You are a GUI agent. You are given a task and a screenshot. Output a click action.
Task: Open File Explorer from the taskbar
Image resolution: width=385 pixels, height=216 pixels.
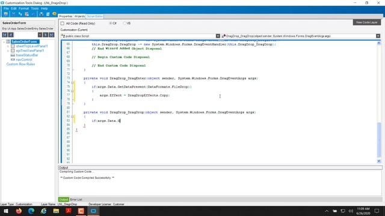point(56,211)
